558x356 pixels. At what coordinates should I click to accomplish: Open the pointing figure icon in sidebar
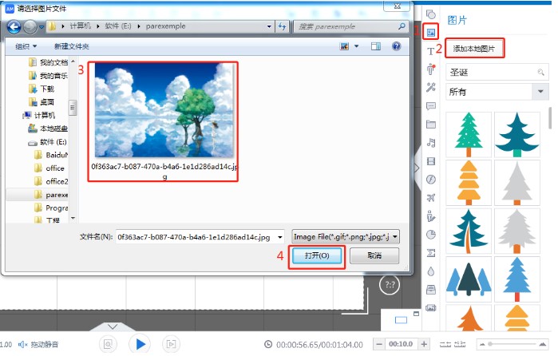click(431, 216)
